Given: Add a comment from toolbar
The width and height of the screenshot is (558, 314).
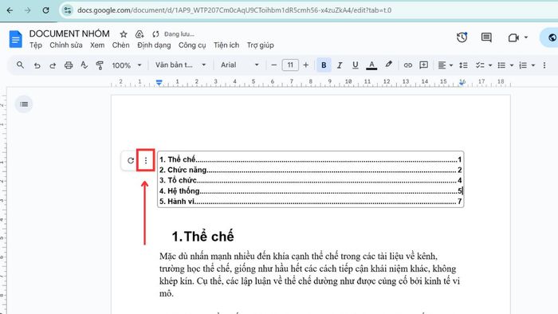Looking at the screenshot, I should 423,65.
